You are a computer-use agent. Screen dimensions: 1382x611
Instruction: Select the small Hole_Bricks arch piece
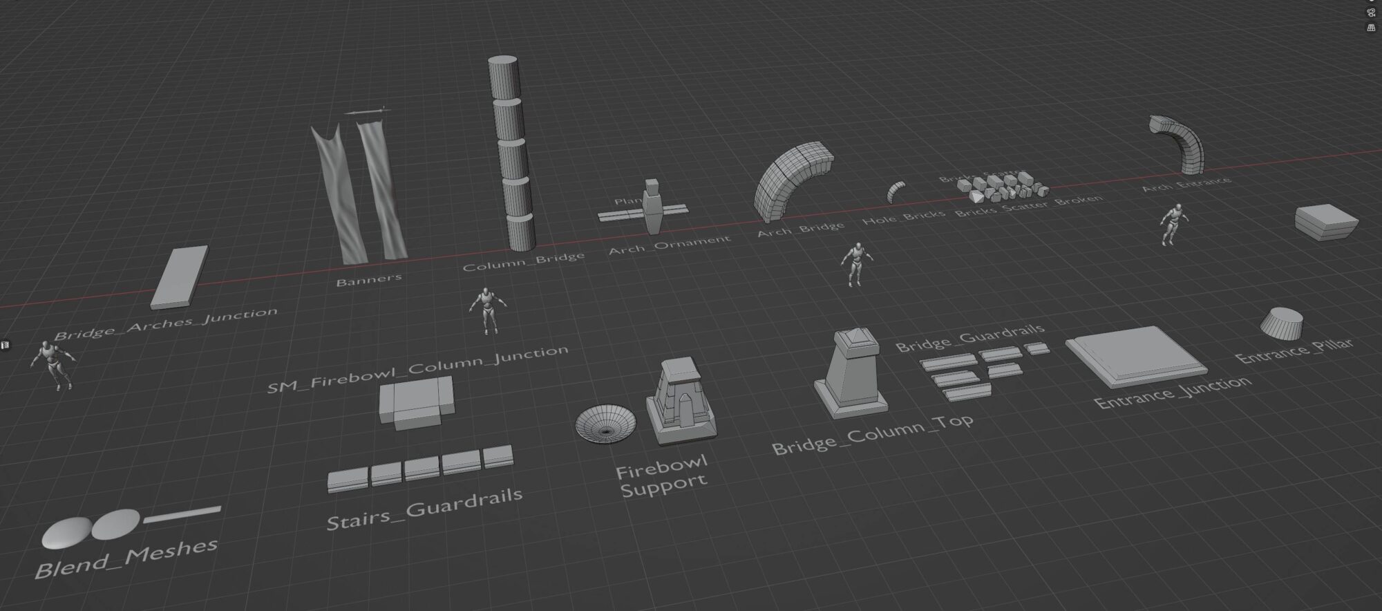(x=896, y=192)
